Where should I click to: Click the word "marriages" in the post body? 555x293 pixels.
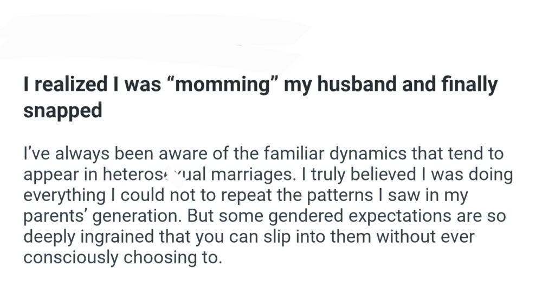point(251,176)
